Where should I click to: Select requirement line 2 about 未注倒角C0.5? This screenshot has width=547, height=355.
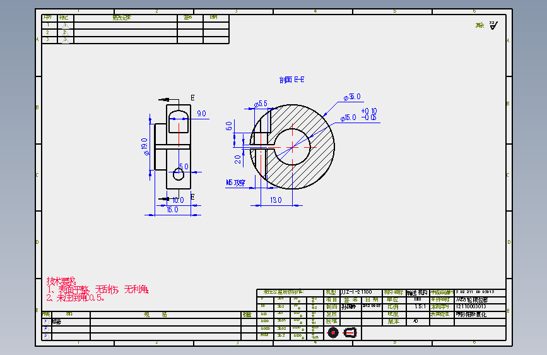(x=75, y=298)
